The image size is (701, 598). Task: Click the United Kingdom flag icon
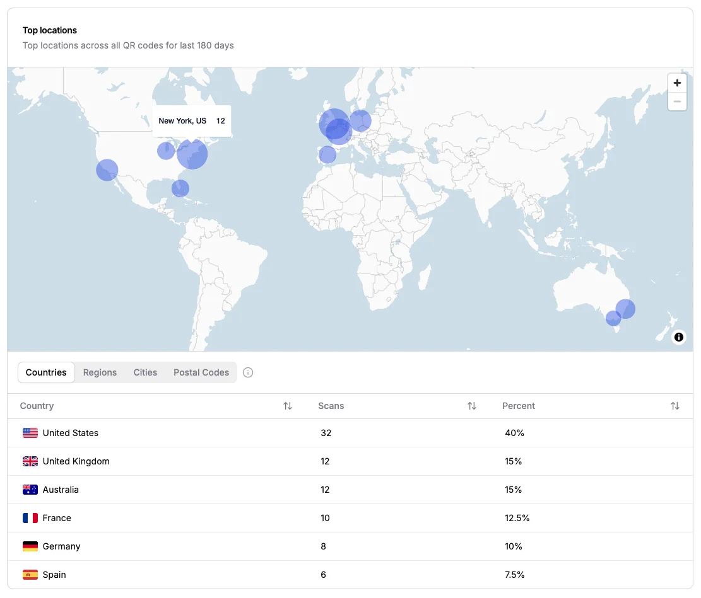pyautogui.click(x=30, y=461)
